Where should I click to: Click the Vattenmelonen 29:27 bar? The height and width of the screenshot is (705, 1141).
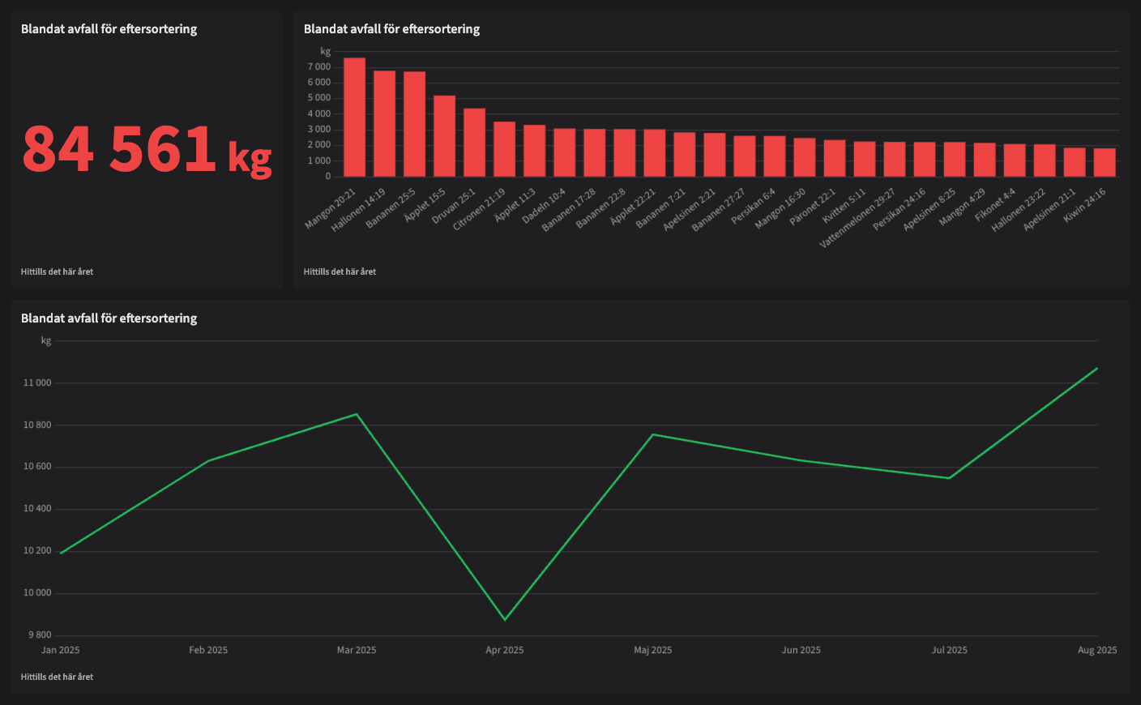[895, 160]
